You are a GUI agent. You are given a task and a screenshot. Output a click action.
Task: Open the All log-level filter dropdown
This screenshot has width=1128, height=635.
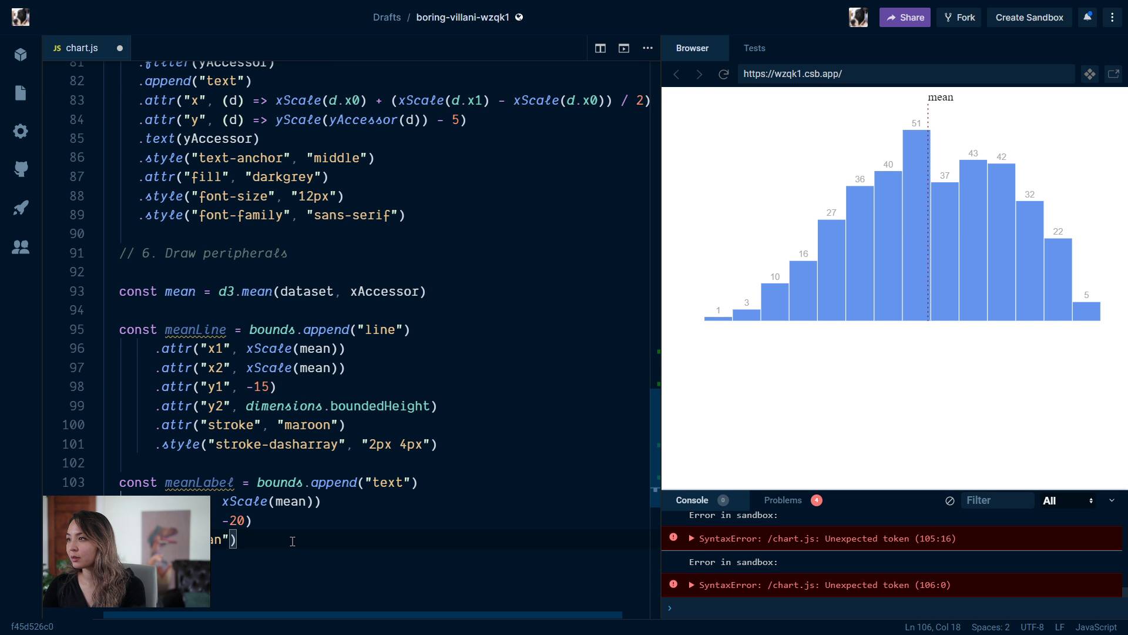1067,501
